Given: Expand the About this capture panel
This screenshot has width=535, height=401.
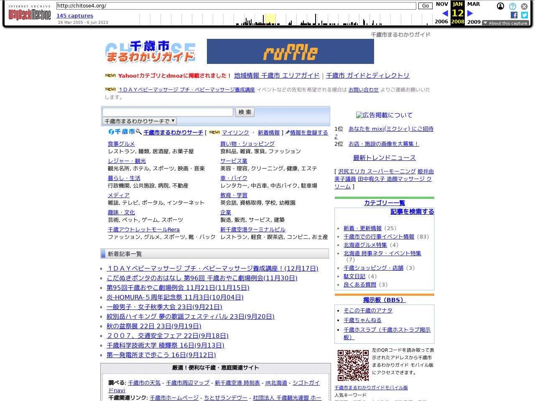Looking at the screenshot, I should (505, 23).
